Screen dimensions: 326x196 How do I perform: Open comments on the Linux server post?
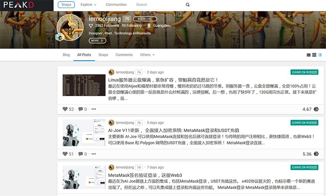click(x=81, y=109)
